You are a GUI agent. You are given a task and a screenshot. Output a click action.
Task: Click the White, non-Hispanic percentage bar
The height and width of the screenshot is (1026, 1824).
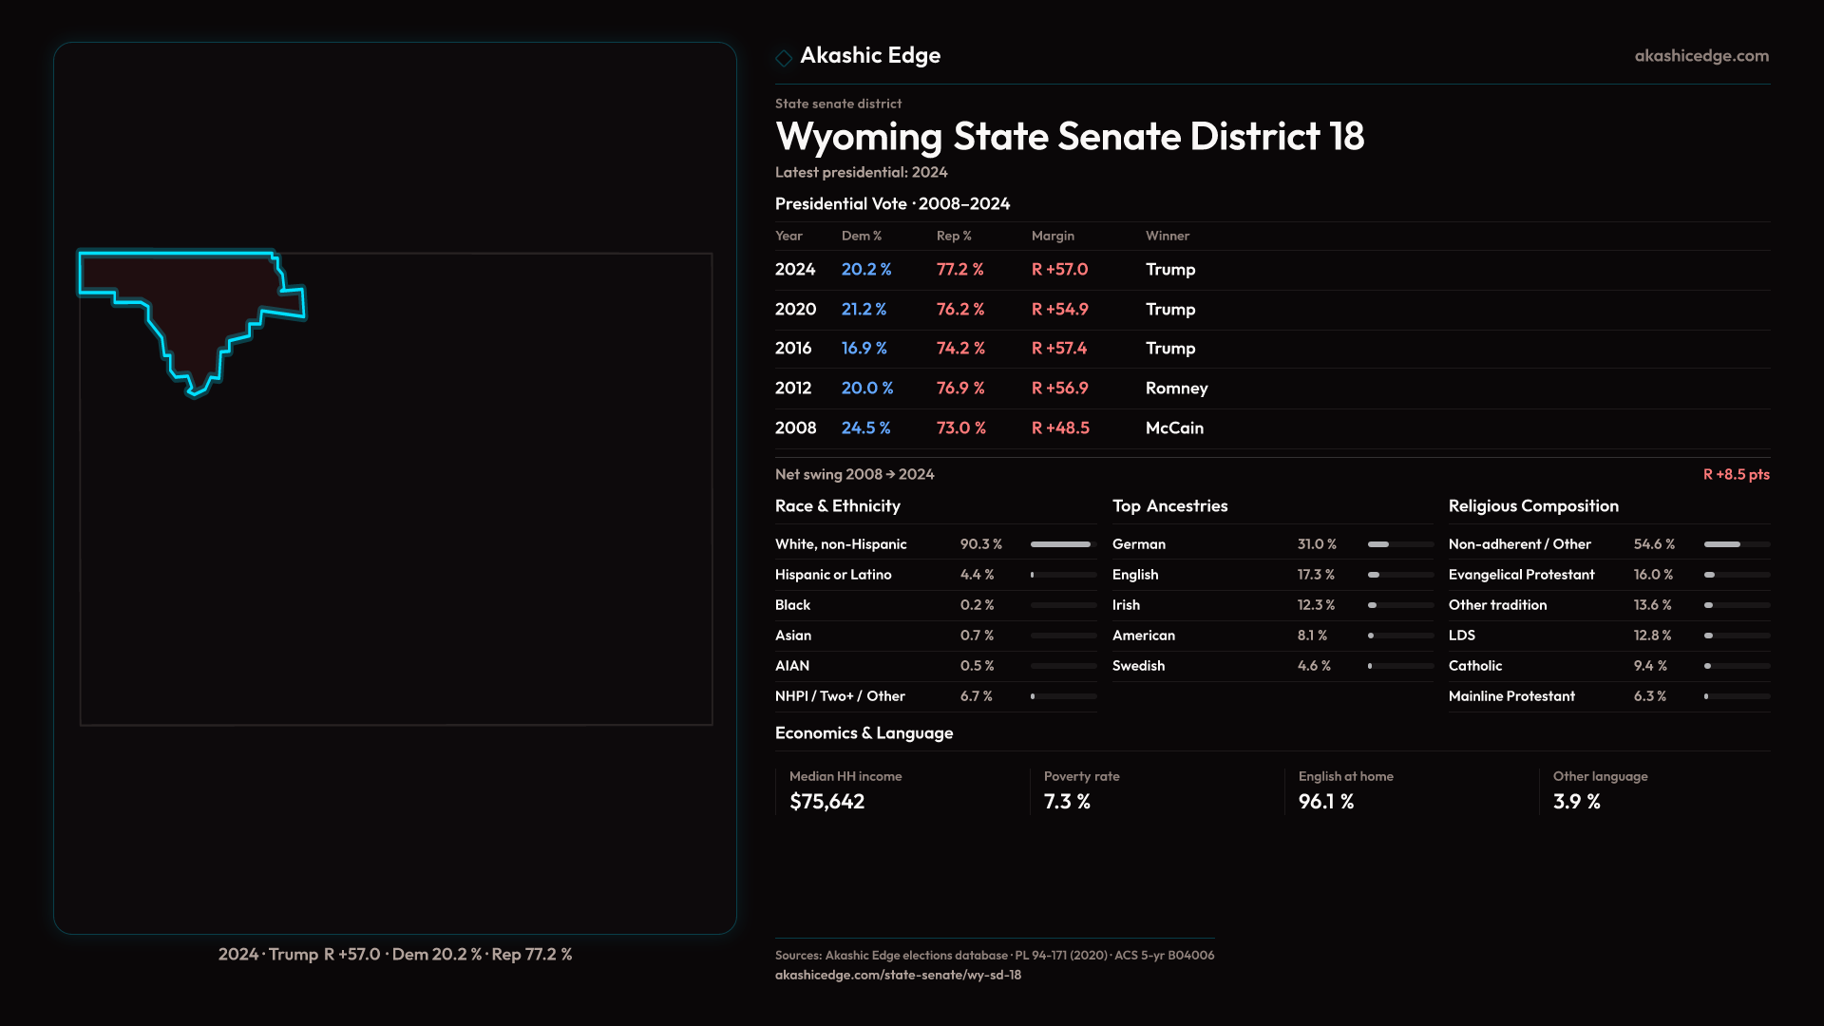tap(1062, 544)
